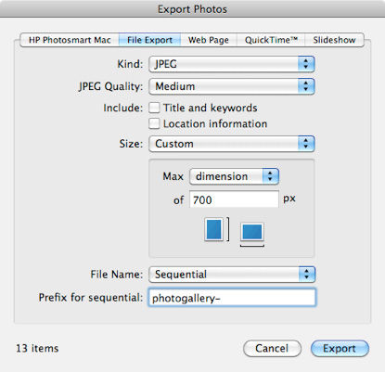Click the JPEG Quality popup arrows
The width and height of the screenshot is (385, 372).
point(306,86)
